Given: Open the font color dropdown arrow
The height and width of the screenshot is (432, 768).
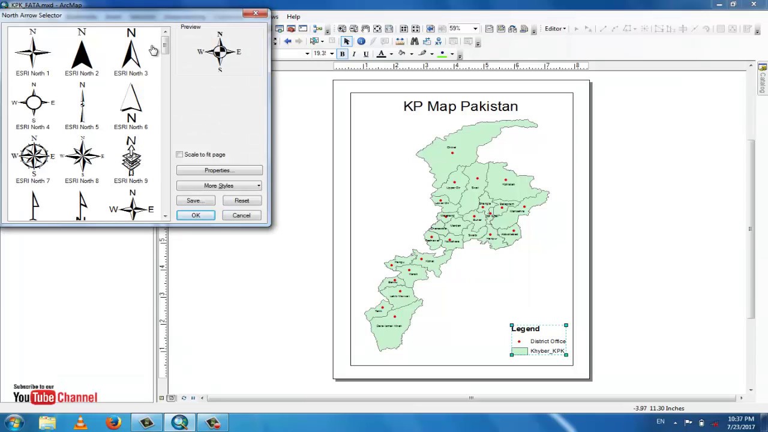Looking at the screenshot, I should [x=391, y=54].
